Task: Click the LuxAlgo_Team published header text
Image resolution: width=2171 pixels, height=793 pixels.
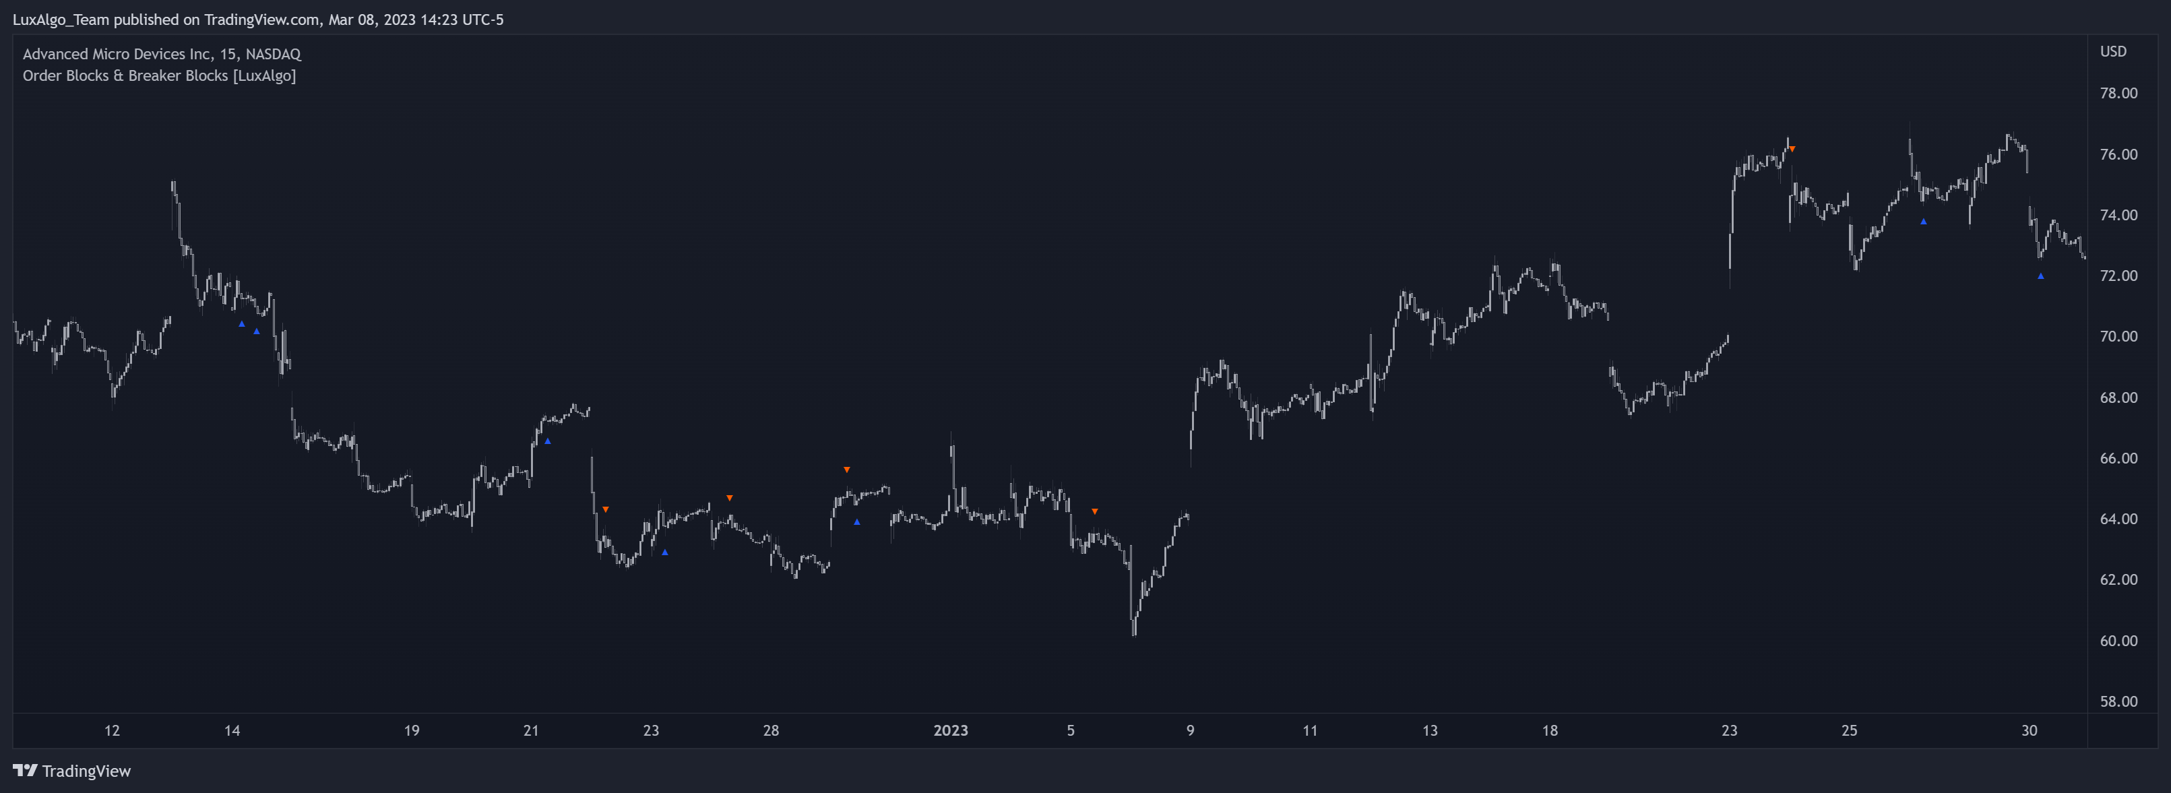Action: tap(258, 20)
